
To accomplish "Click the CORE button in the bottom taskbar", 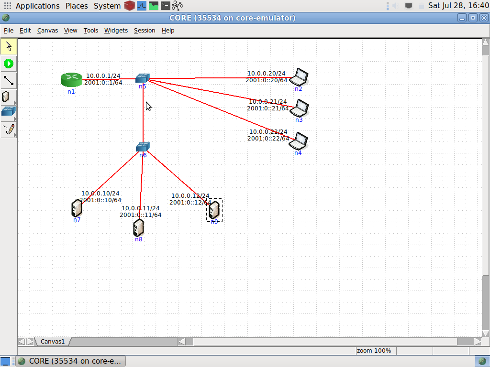I will 70,361.
